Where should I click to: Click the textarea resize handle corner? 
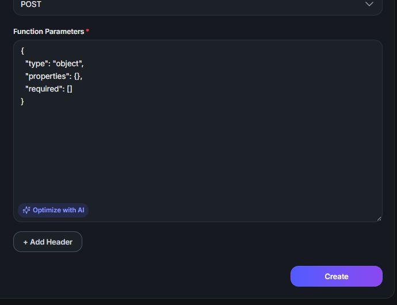pos(379,219)
